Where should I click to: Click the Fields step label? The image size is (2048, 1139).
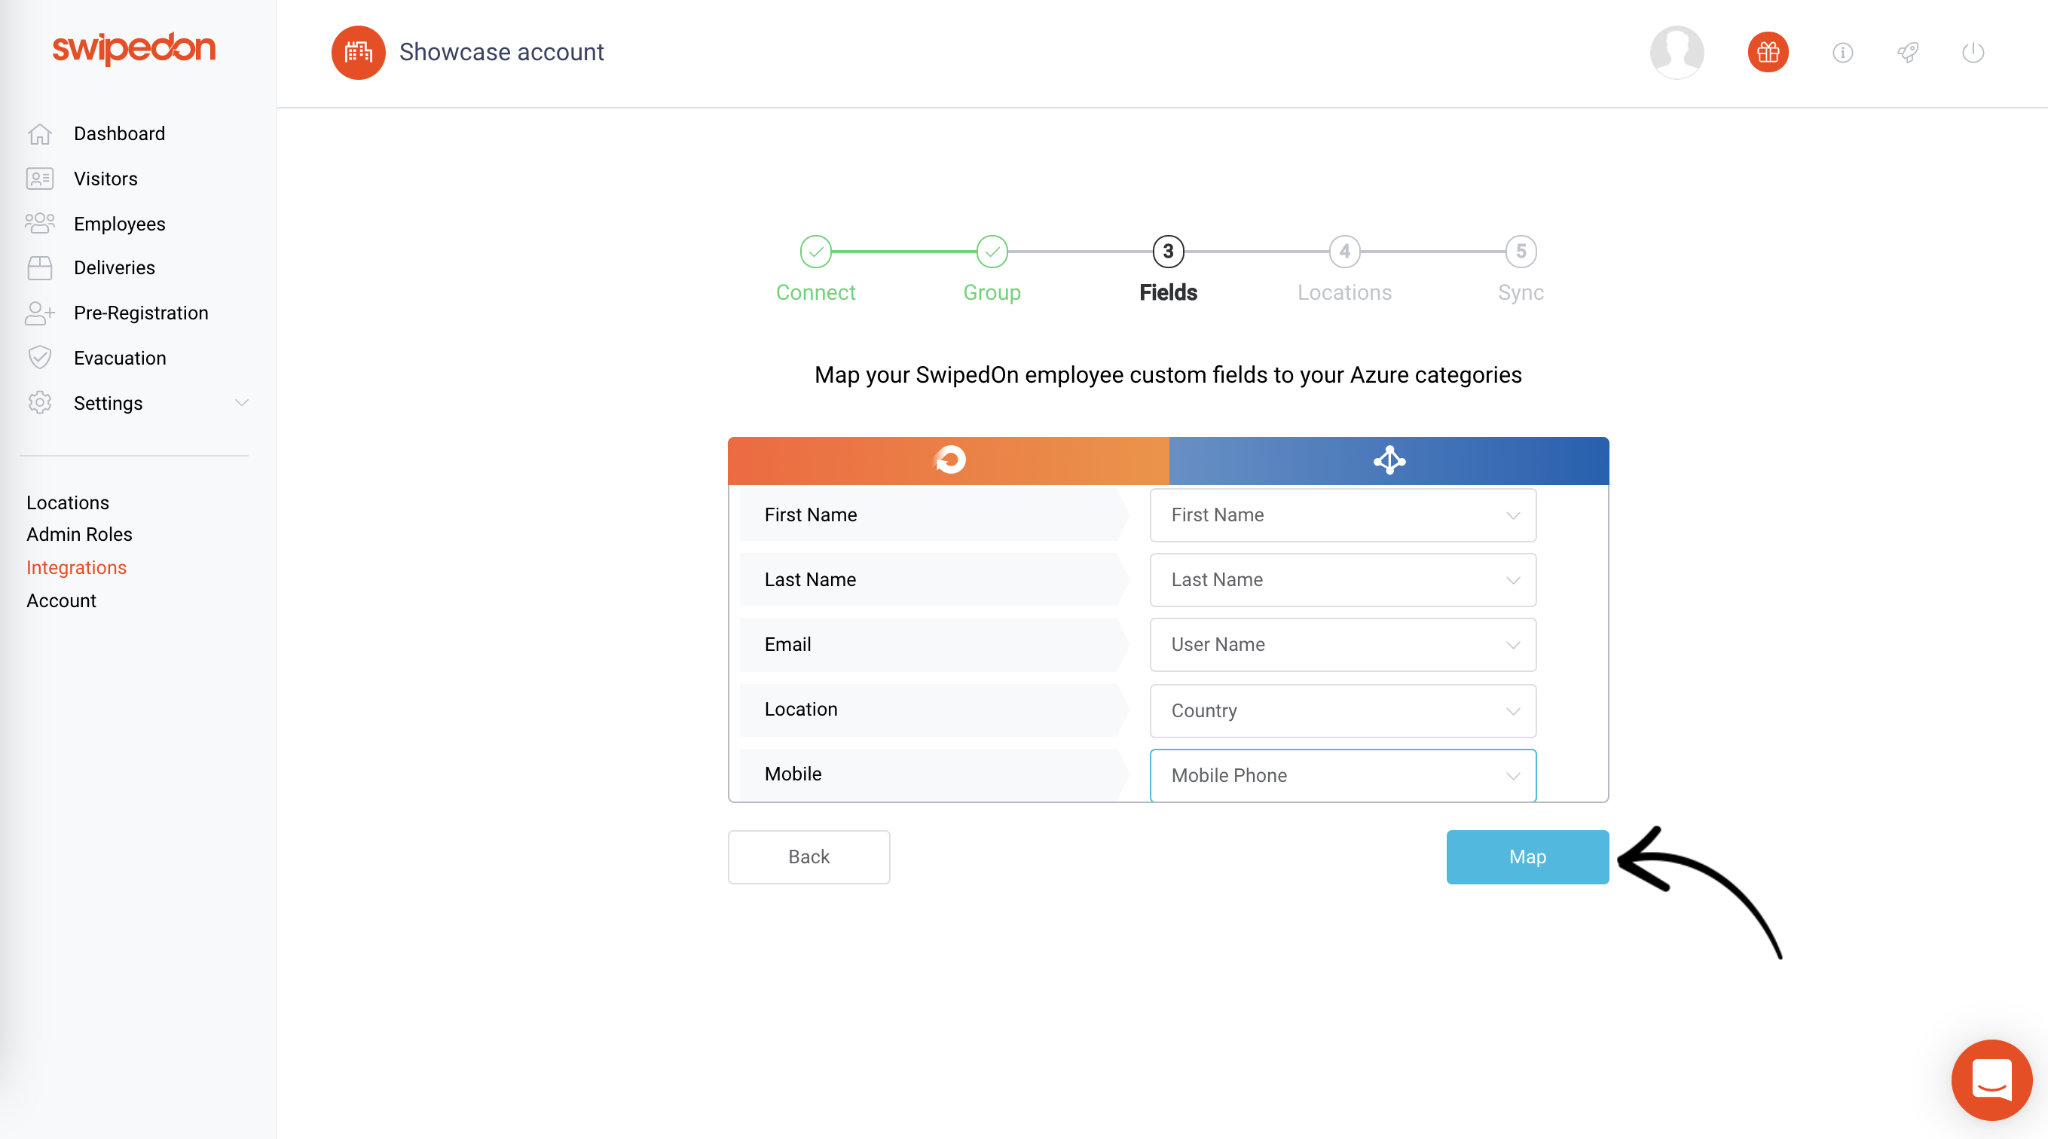[1169, 292]
